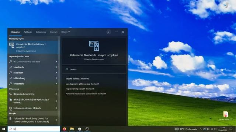The height and width of the screenshot is (132, 236).
Task: Open File Explorer from the taskbar
Action: pos(72,129)
